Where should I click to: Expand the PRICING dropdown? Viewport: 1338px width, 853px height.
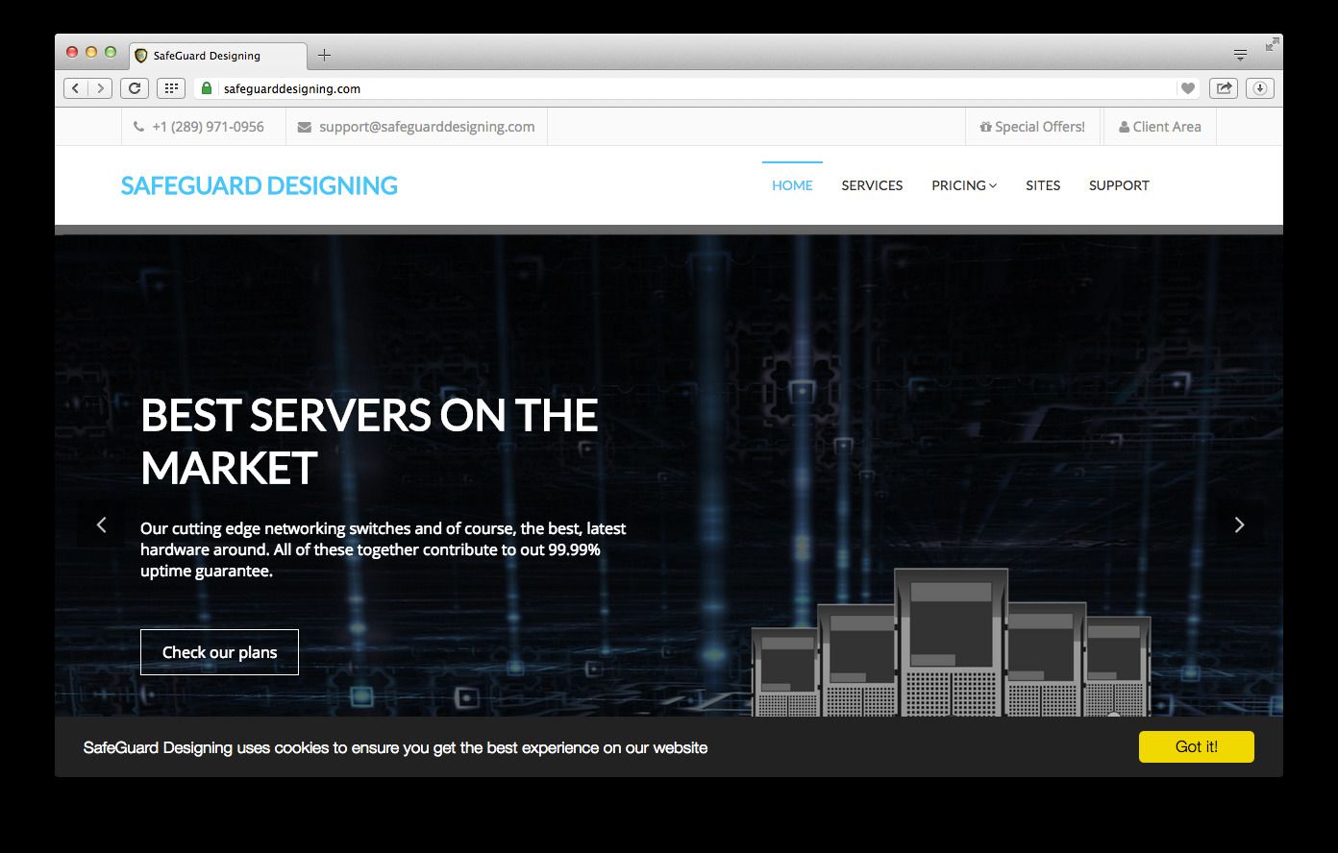(x=963, y=185)
